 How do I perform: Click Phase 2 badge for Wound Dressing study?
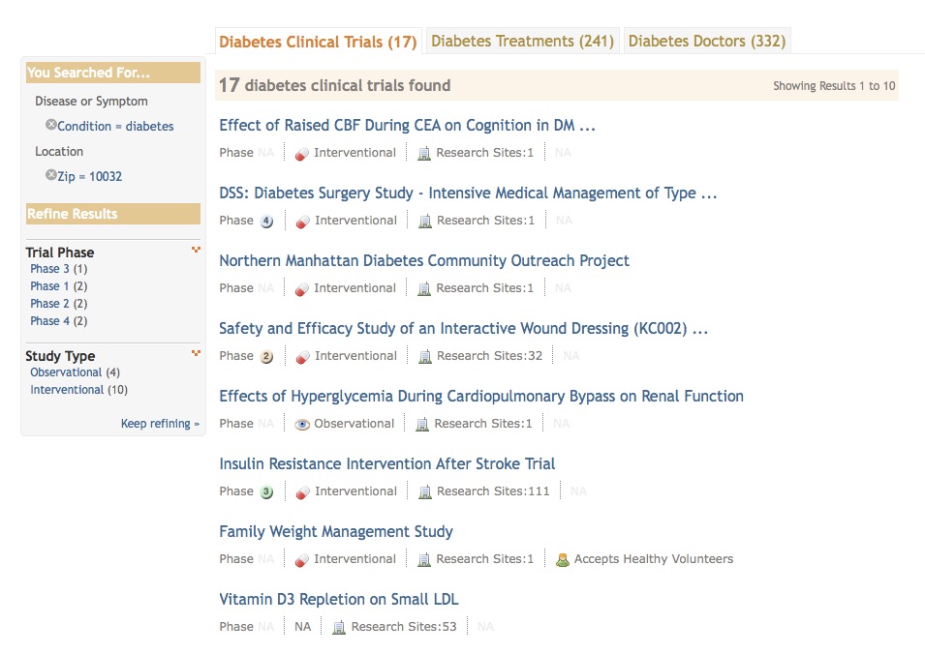pyautogui.click(x=267, y=356)
